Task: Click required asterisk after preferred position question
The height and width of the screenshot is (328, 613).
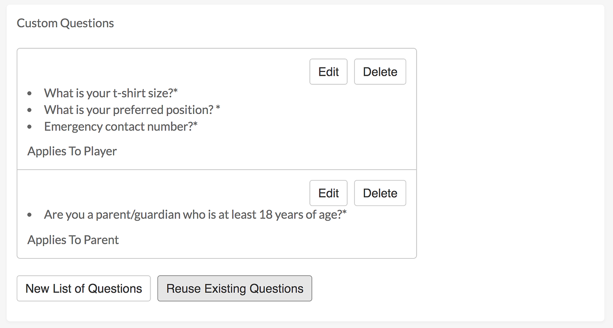Action: pos(218,108)
